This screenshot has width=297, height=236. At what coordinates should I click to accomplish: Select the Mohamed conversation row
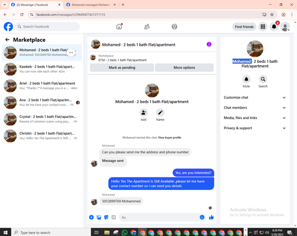(x=42, y=52)
